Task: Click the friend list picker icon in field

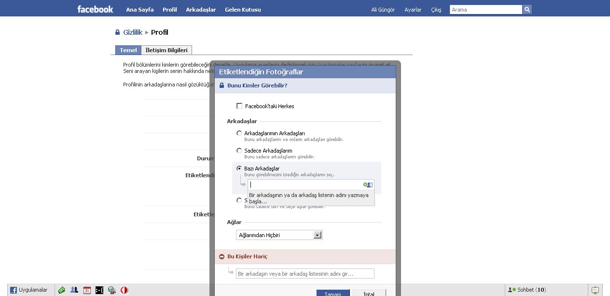Action: [368, 184]
